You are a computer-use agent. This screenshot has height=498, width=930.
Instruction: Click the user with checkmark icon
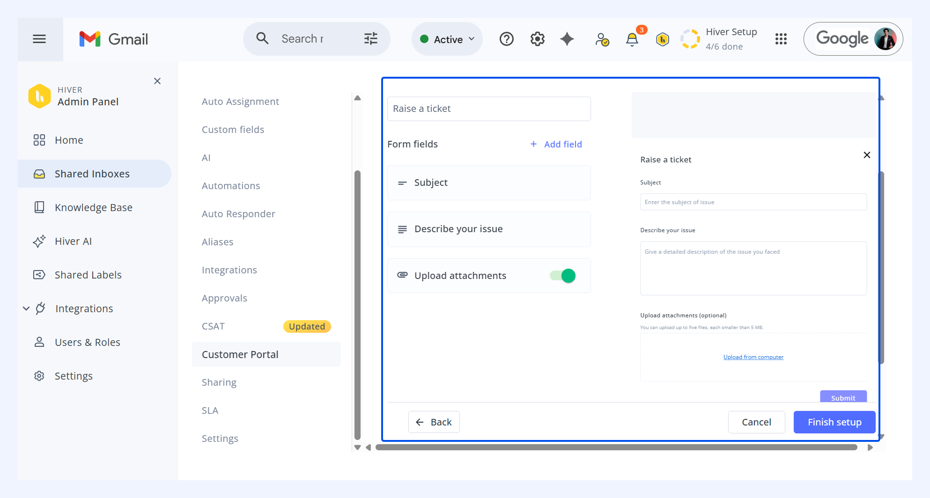602,39
